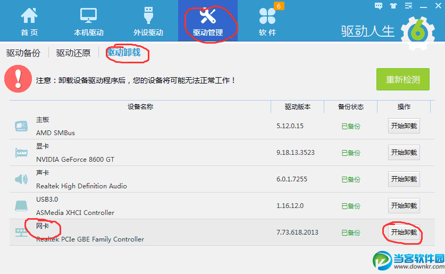Screen dimensions: 445x274
Task: Select Realtek High Definition Audio text
Action: 81,186
